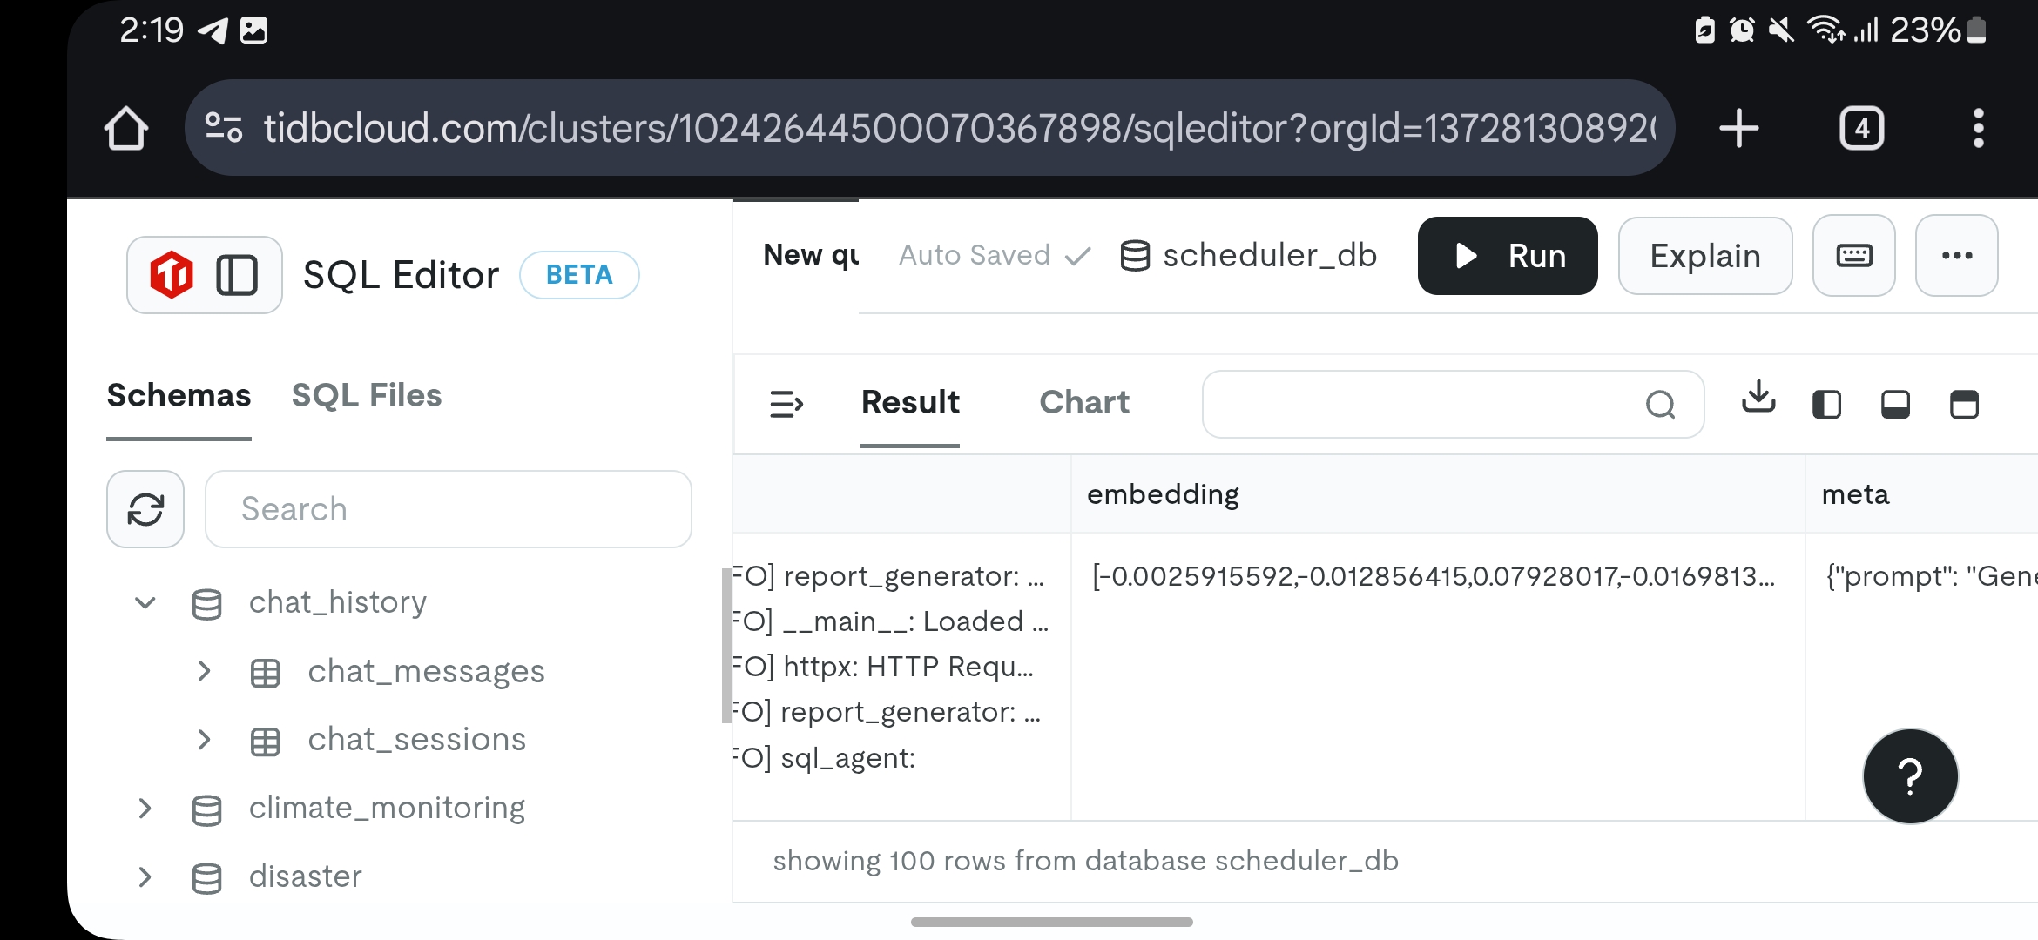Image resolution: width=2038 pixels, height=940 pixels.
Task: Open browser home page
Action: (x=126, y=129)
